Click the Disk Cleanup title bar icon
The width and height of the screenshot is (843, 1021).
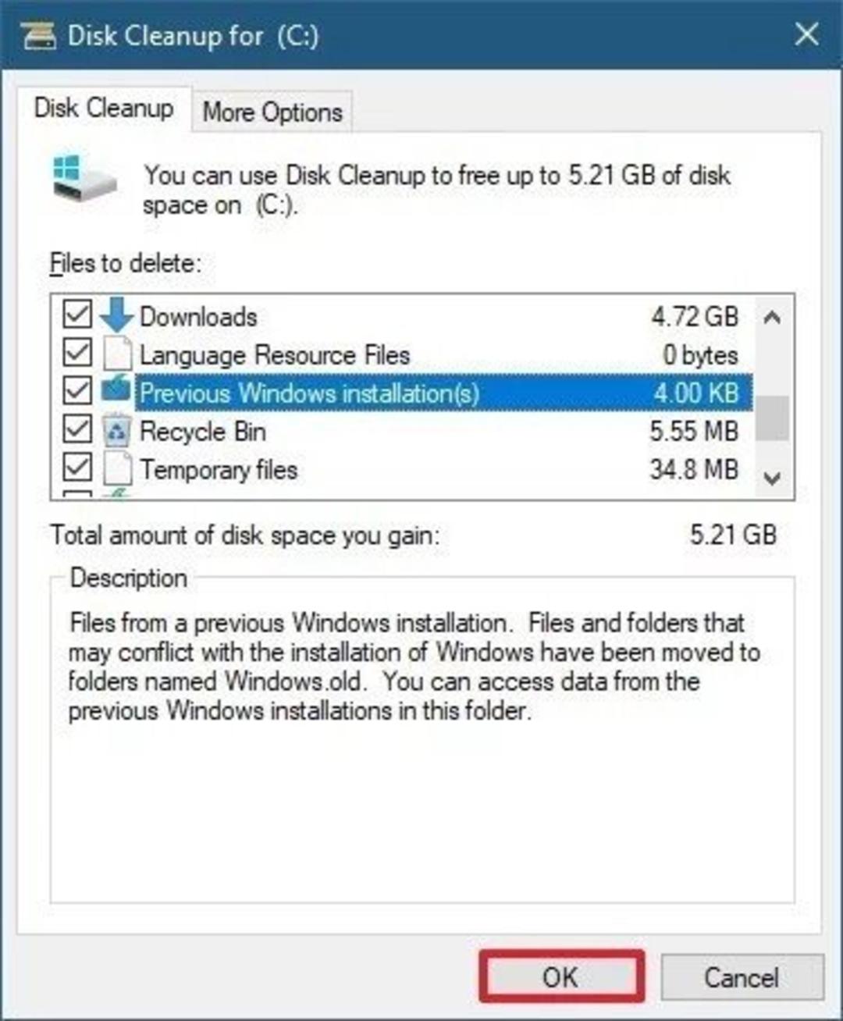point(37,36)
